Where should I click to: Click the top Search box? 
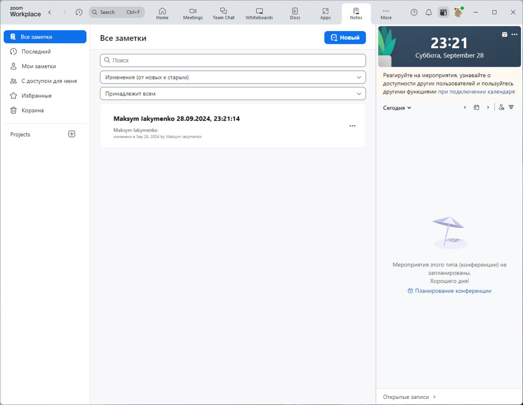pos(117,12)
